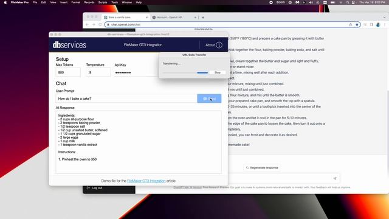The image size is (389, 219).
Task: Open Spotlight search in menu bar
Action: coord(348,2)
